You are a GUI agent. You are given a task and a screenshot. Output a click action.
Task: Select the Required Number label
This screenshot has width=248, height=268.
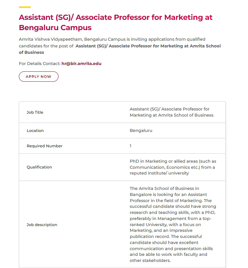[44, 146]
